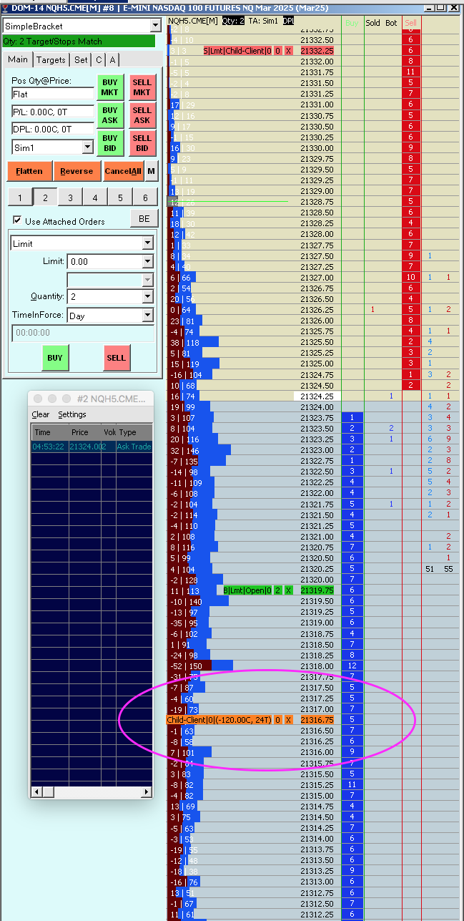The width and height of the screenshot is (464, 921).
Task: Click the BE breakeven button
Action: (x=144, y=219)
